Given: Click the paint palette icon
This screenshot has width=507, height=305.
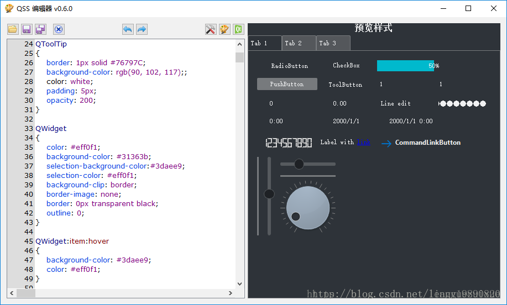Looking at the screenshot, I should 224,29.
